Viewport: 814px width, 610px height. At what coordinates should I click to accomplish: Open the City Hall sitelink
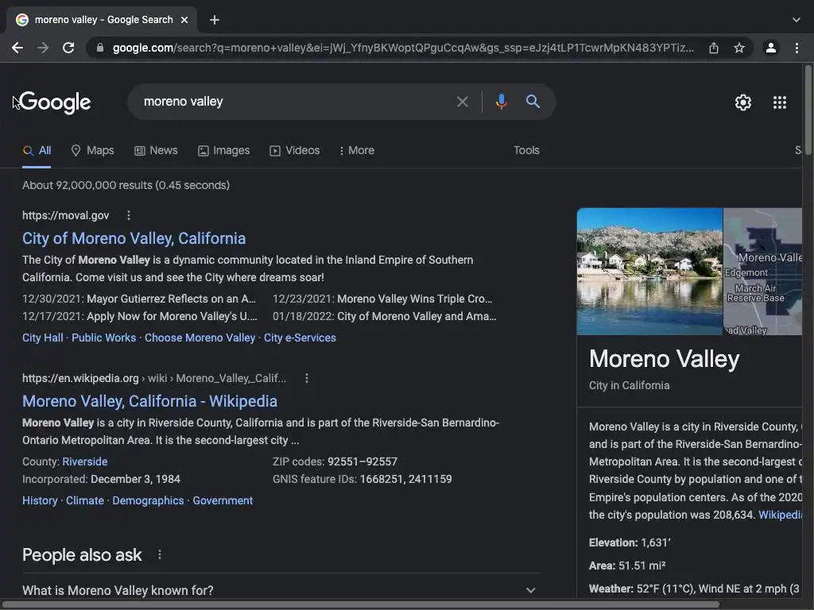coord(43,338)
